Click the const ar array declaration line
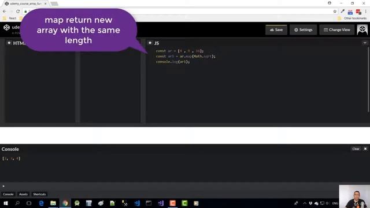 (x=180, y=51)
